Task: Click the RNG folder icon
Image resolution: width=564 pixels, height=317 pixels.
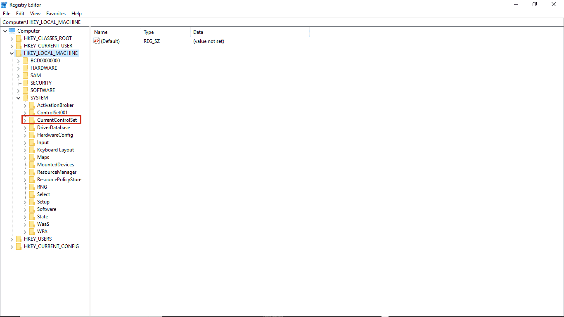Action: point(32,187)
